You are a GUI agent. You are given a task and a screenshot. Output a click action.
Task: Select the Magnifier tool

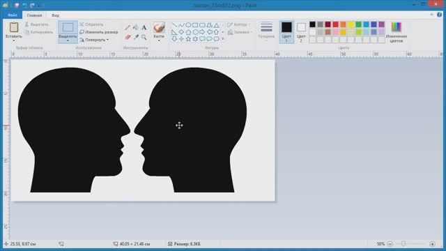tap(144, 37)
